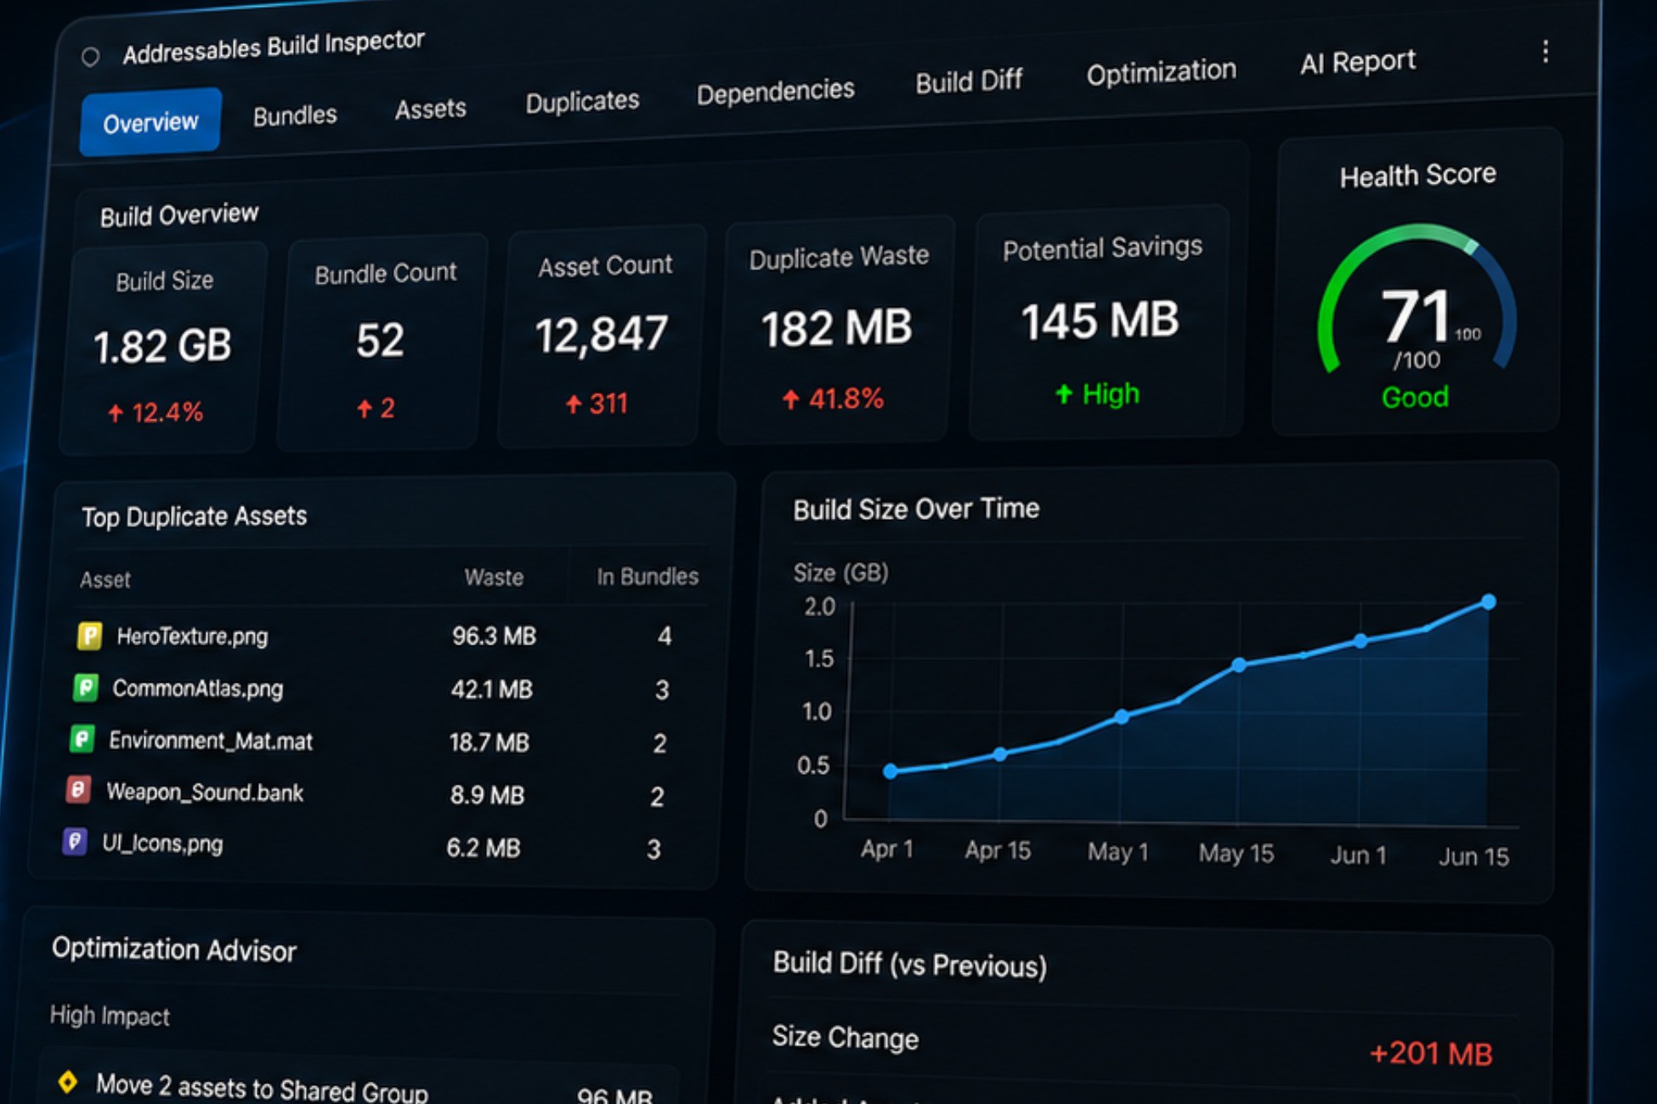Image resolution: width=1657 pixels, height=1104 pixels.
Task: Click the Top Duplicate Assets heading
Action: click(x=194, y=516)
